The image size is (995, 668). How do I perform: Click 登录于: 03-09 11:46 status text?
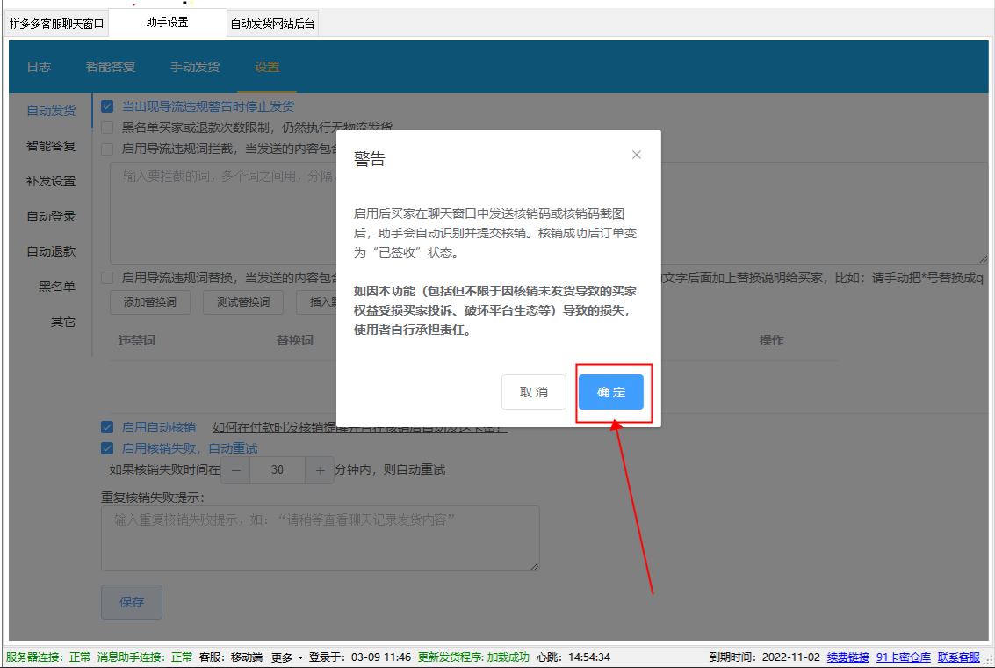pyautogui.click(x=360, y=657)
